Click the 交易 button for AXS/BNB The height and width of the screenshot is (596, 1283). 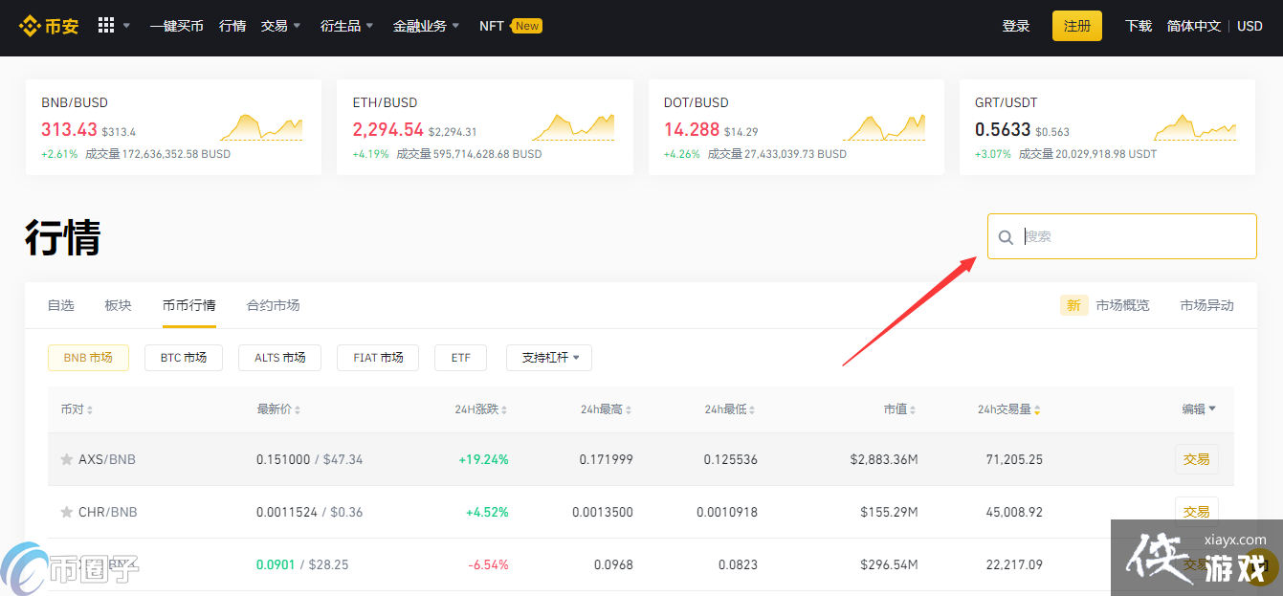[1196, 459]
